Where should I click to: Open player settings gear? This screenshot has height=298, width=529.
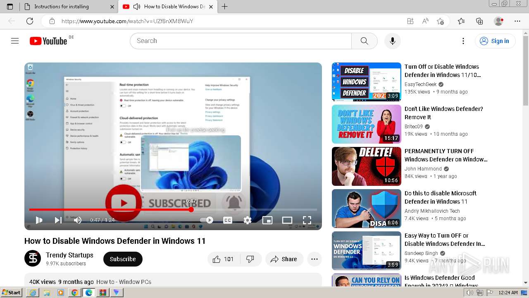click(247, 220)
